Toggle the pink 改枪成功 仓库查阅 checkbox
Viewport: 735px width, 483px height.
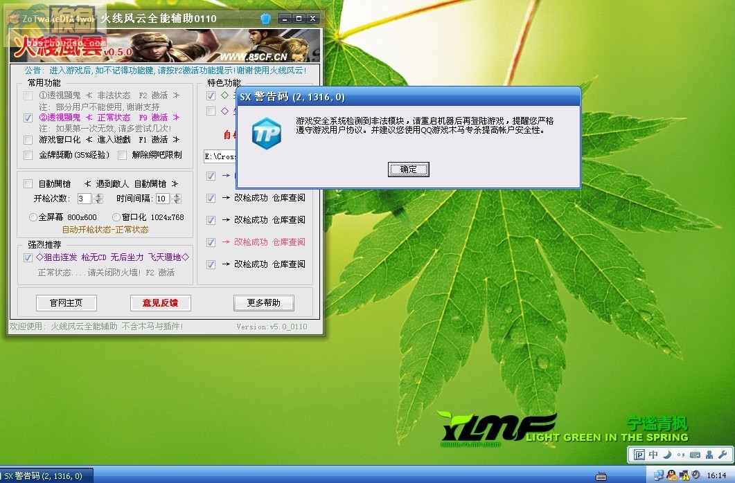coord(211,242)
